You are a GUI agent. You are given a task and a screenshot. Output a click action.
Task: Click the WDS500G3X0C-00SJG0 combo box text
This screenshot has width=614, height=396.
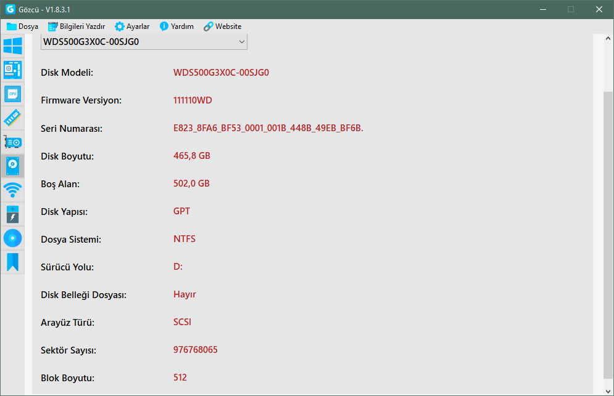tap(91, 42)
